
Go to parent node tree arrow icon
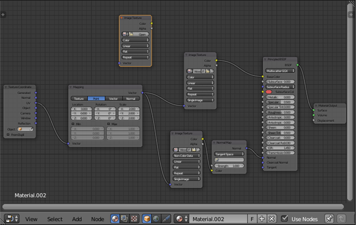(x=341, y=219)
